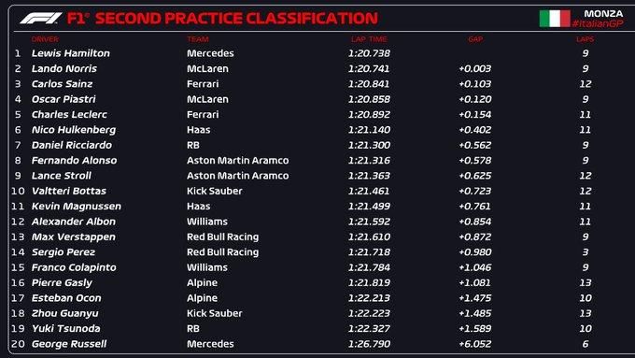Click the GAP column header

click(x=475, y=39)
